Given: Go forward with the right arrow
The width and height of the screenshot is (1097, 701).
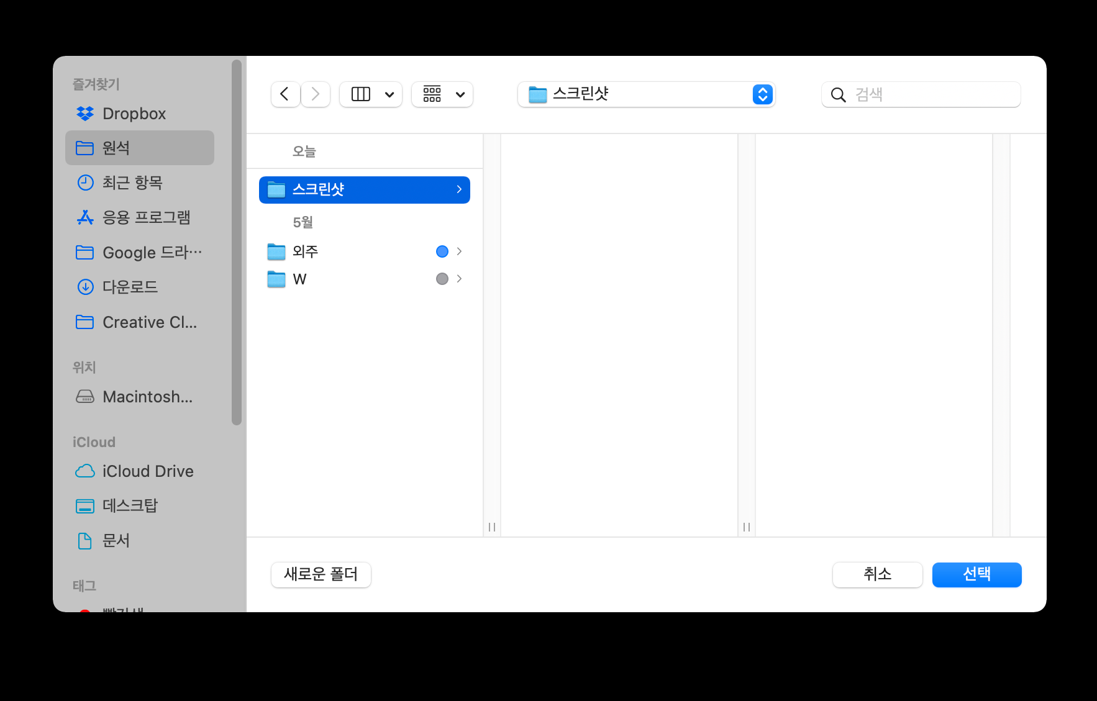Looking at the screenshot, I should 316,94.
